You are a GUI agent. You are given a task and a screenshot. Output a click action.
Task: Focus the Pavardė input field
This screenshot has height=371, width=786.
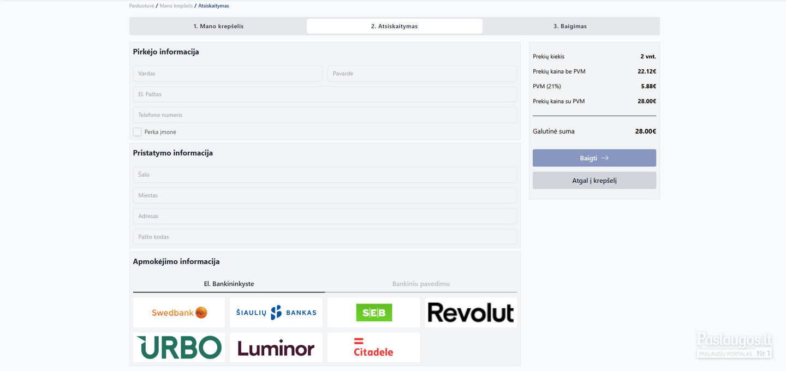click(x=422, y=74)
